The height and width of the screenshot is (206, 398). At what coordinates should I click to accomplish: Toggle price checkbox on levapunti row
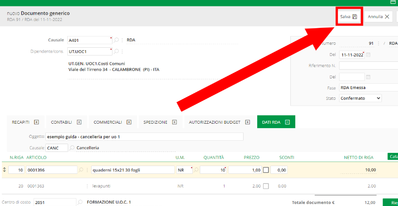tap(265, 186)
